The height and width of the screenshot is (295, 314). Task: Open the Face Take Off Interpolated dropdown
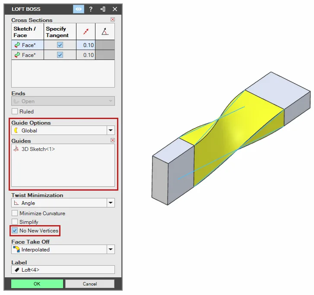pos(63,249)
